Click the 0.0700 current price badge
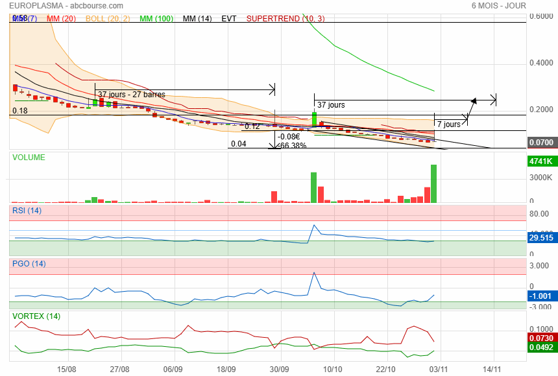This screenshot has width=558, height=376. coord(541,142)
